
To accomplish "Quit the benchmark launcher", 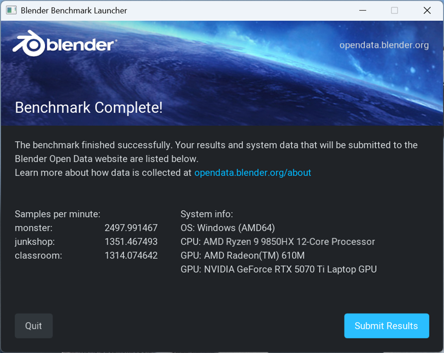I will [34, 326].
